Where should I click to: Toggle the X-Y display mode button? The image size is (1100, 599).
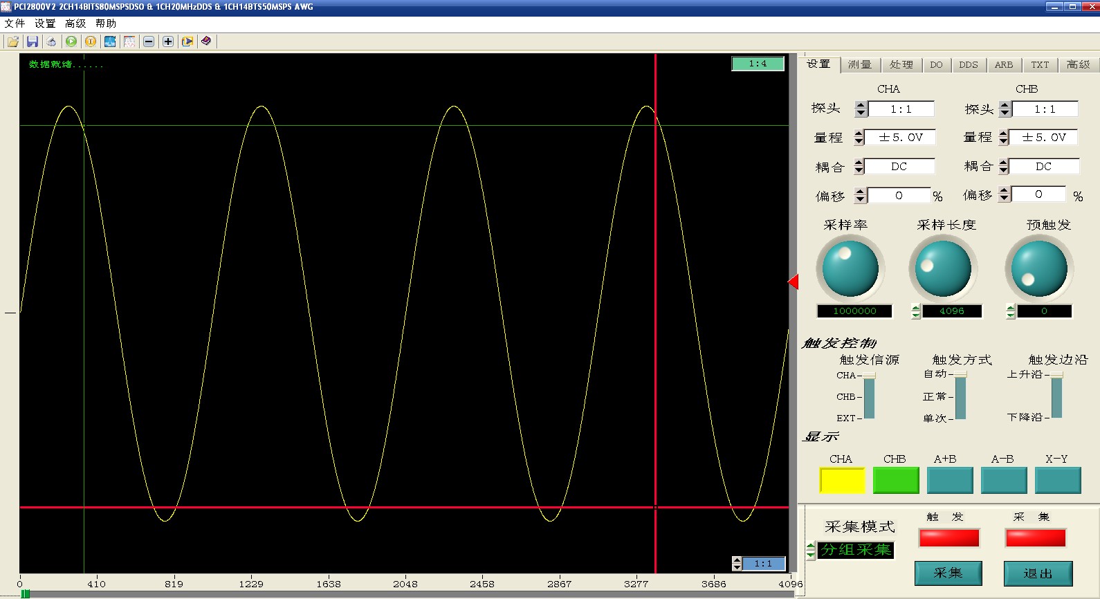coord(1057,480)
